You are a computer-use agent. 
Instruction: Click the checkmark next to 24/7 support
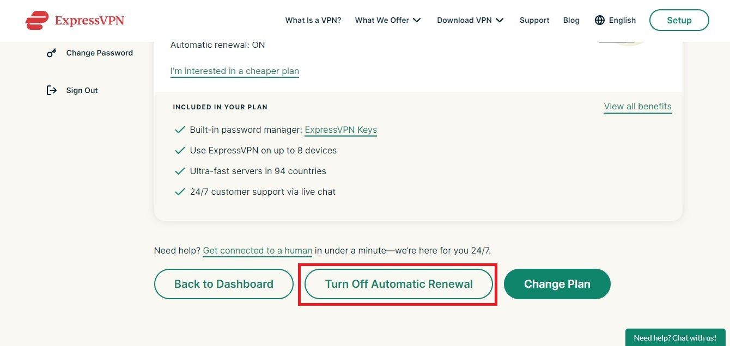[180, 191]
